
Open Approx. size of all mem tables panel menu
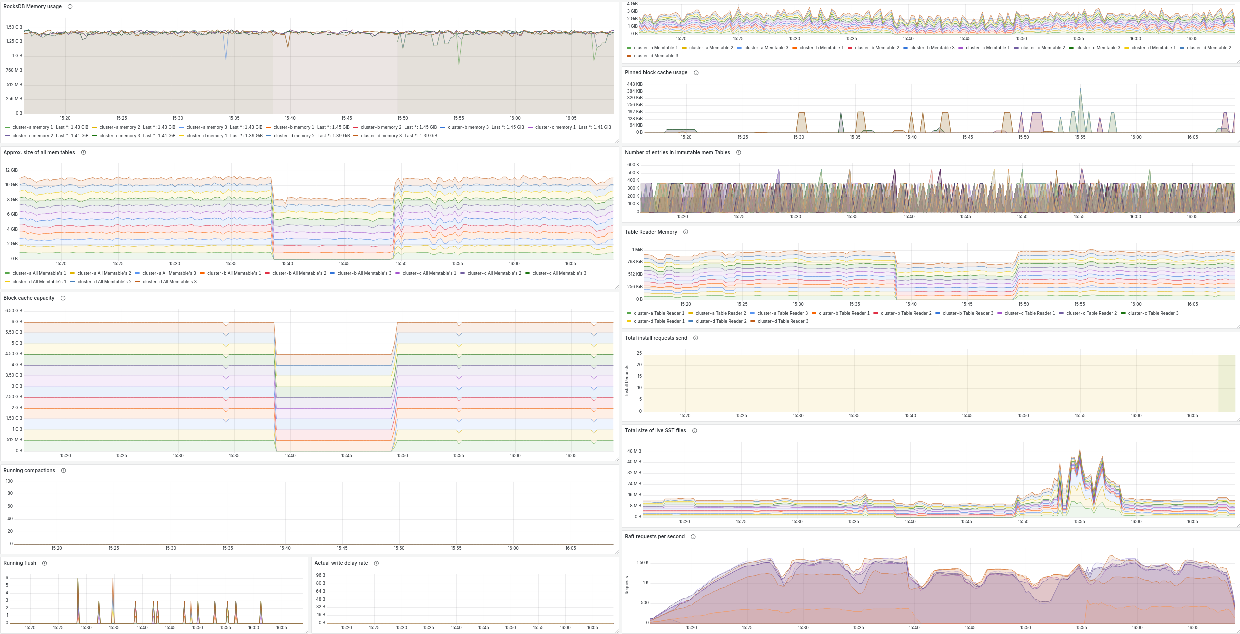click(x=39, y=153)
